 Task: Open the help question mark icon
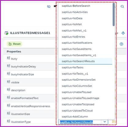click(x=121, y=44)
